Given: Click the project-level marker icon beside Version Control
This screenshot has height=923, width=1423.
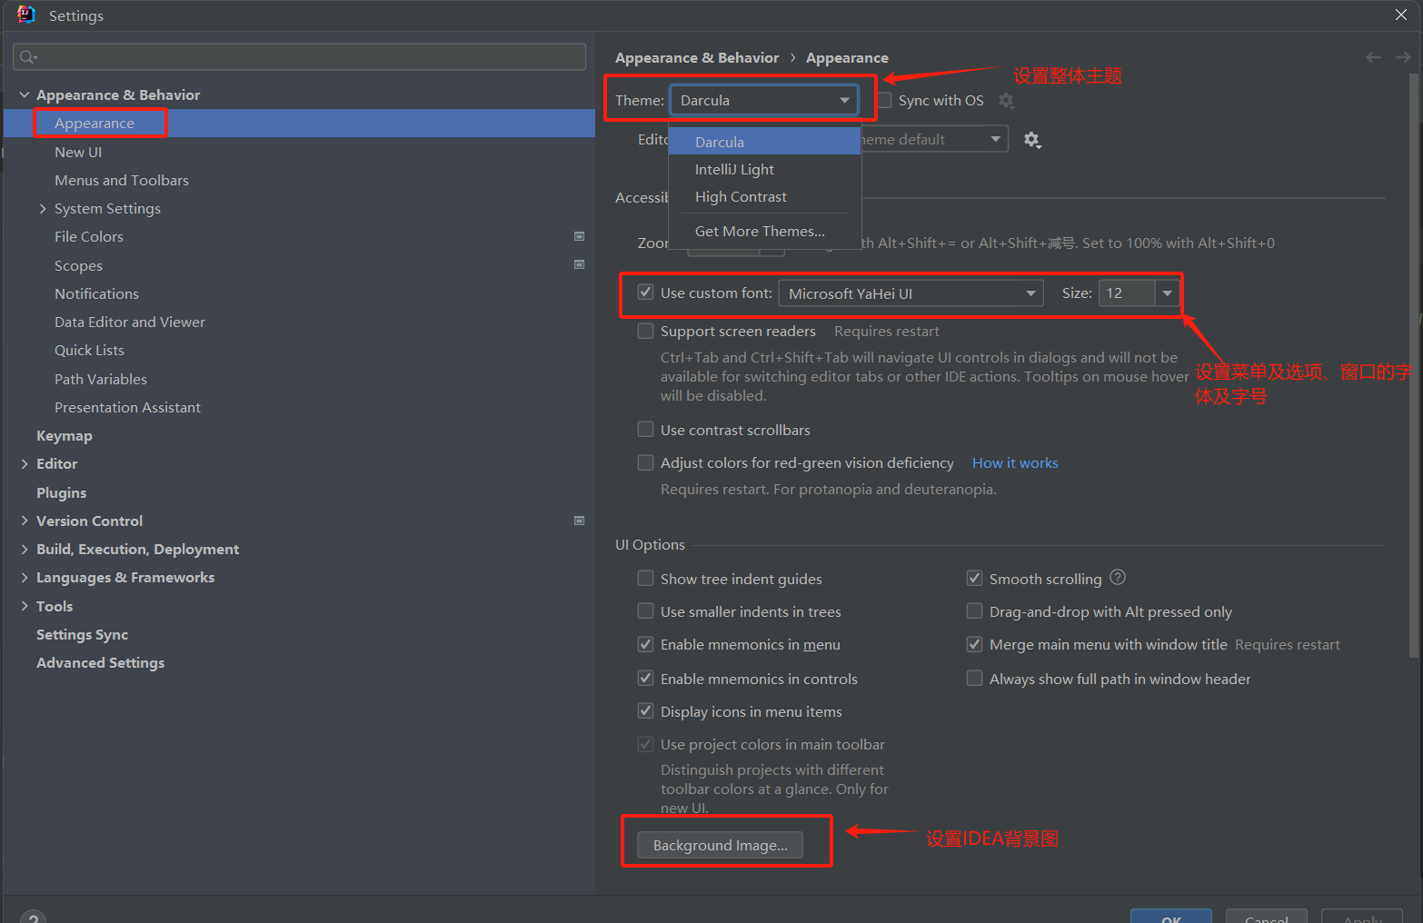Looking at the screenshot, I should coord(579,521).
